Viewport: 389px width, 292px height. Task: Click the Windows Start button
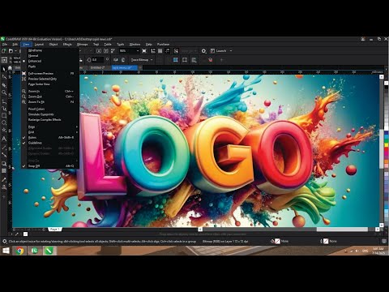6,251
